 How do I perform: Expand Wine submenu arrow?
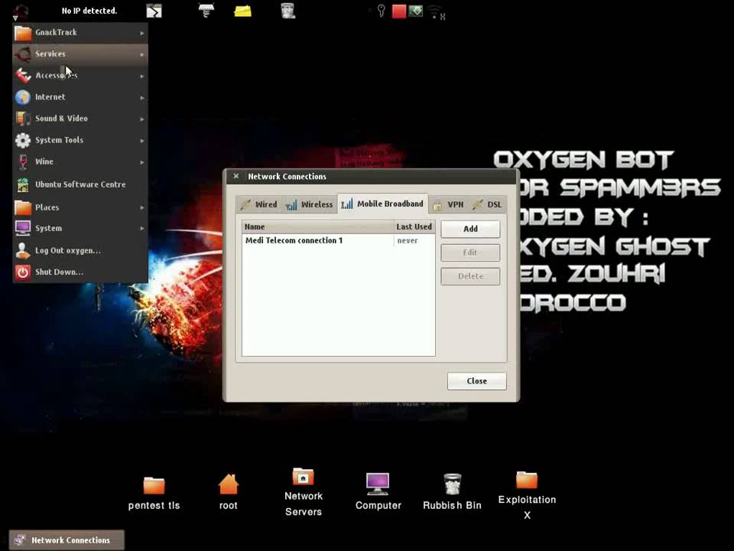point(142,162)
